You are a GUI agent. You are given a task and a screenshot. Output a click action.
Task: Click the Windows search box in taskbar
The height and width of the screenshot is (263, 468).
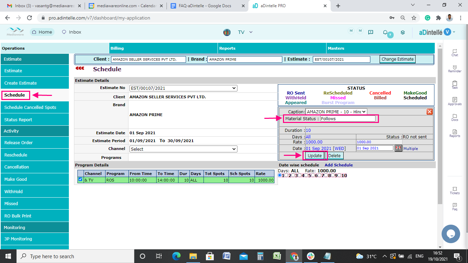pyautogui.click(x=75, y=256)
